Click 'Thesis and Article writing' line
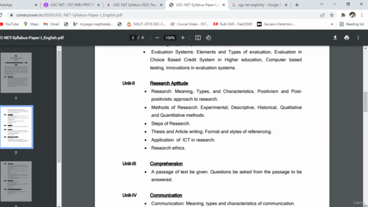368x207 pixels. (212, 132)
